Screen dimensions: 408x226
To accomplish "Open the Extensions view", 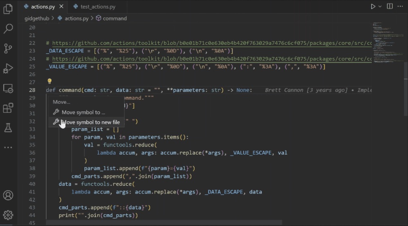I will point(8,108).
